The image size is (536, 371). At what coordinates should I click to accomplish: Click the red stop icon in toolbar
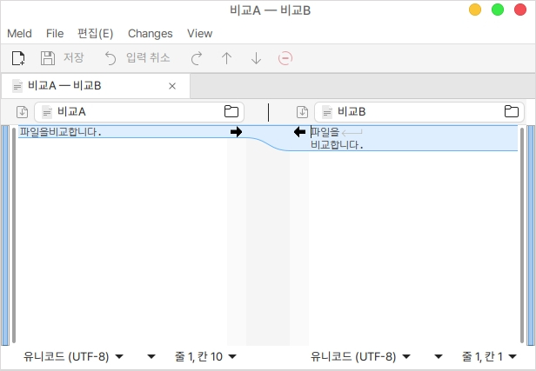pyautogui.click(x=285, y=58)
